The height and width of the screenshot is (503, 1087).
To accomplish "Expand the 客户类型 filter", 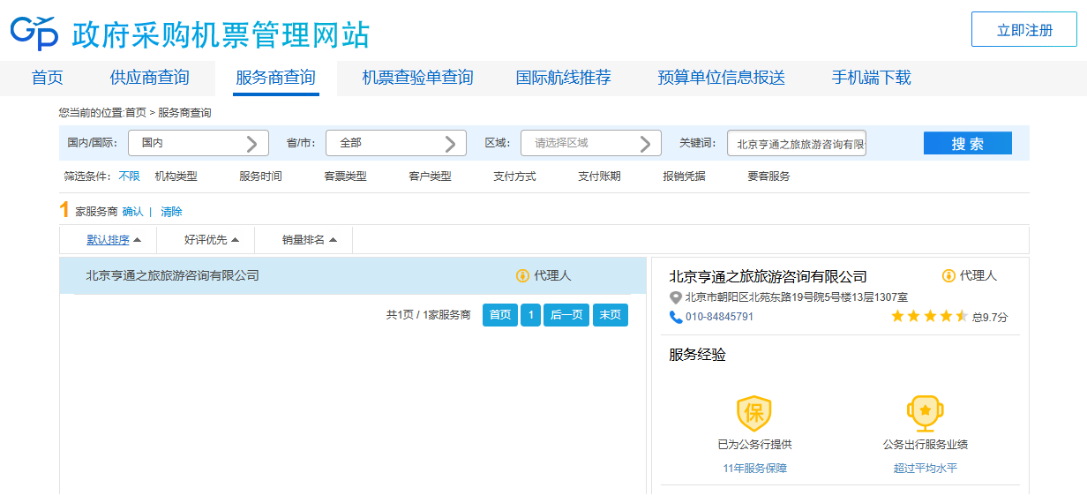I will 430,176.
